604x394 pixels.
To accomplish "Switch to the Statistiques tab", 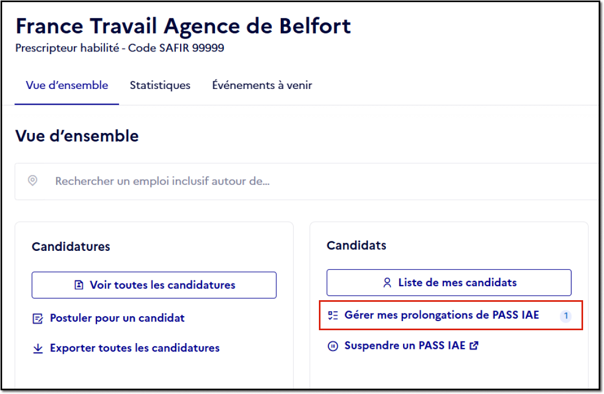I will coord(160,85).
